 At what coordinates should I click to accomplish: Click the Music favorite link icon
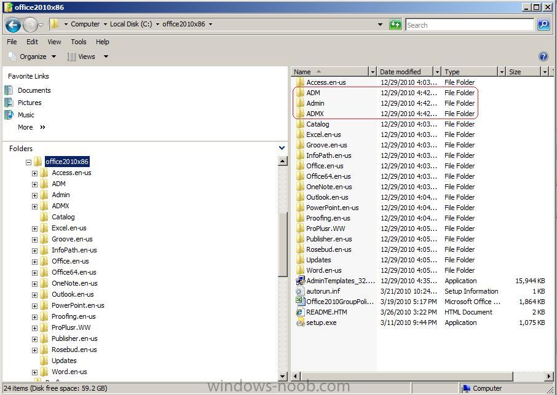[x=9, y=115]
